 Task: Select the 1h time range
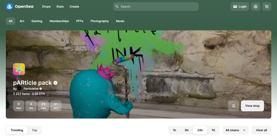174,130
